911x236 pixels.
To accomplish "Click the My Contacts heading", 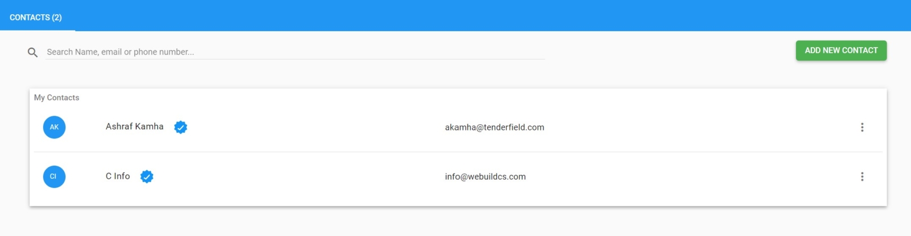I will (56, 98).
